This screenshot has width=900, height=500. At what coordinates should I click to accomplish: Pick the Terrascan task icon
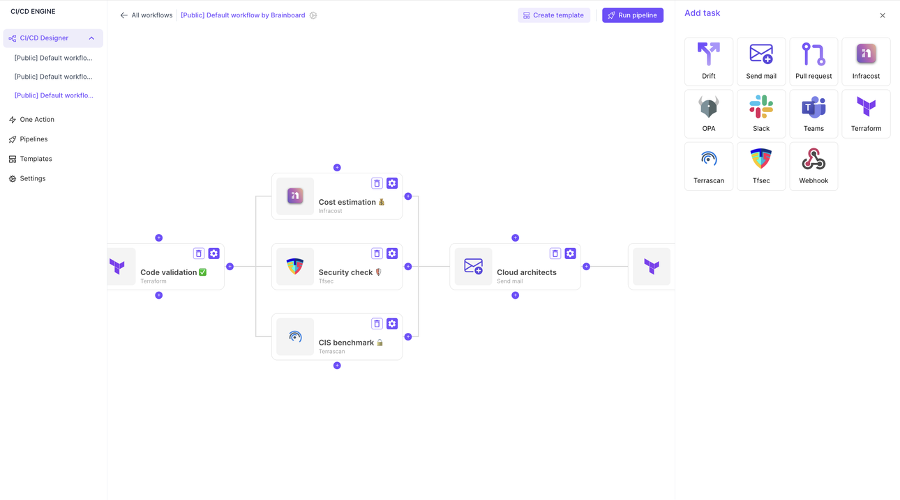[x=708, y=166]
